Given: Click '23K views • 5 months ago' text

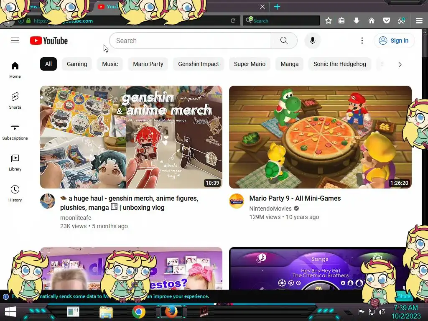Looking at the screenshot, I should pos(94,226).
